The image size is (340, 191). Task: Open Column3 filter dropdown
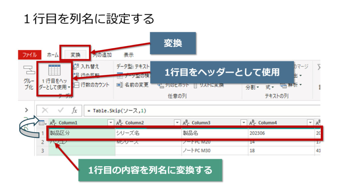click(x=244, y=123)
